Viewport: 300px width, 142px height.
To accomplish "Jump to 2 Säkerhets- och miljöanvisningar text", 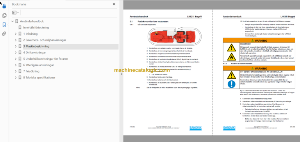I will (x=45, y=40).
